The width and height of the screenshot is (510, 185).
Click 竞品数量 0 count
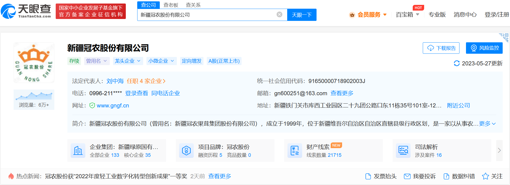pyautogui.click(x=239, y=155)
